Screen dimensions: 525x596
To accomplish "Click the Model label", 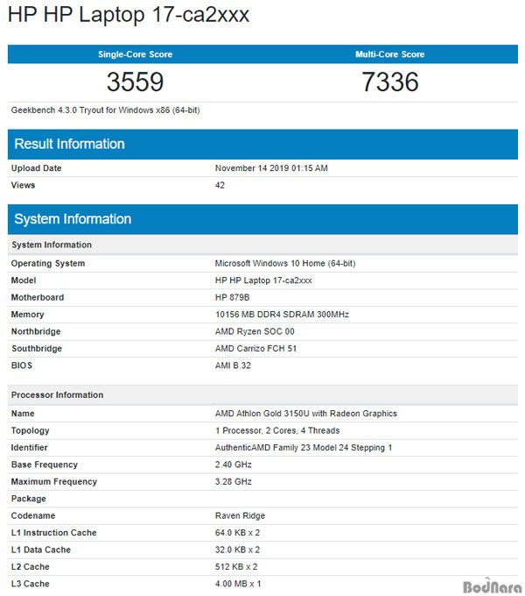I will [24, 280].
